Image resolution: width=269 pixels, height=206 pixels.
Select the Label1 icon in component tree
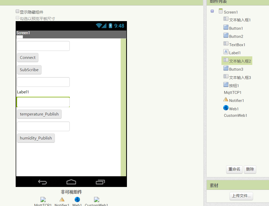[226, 52]
